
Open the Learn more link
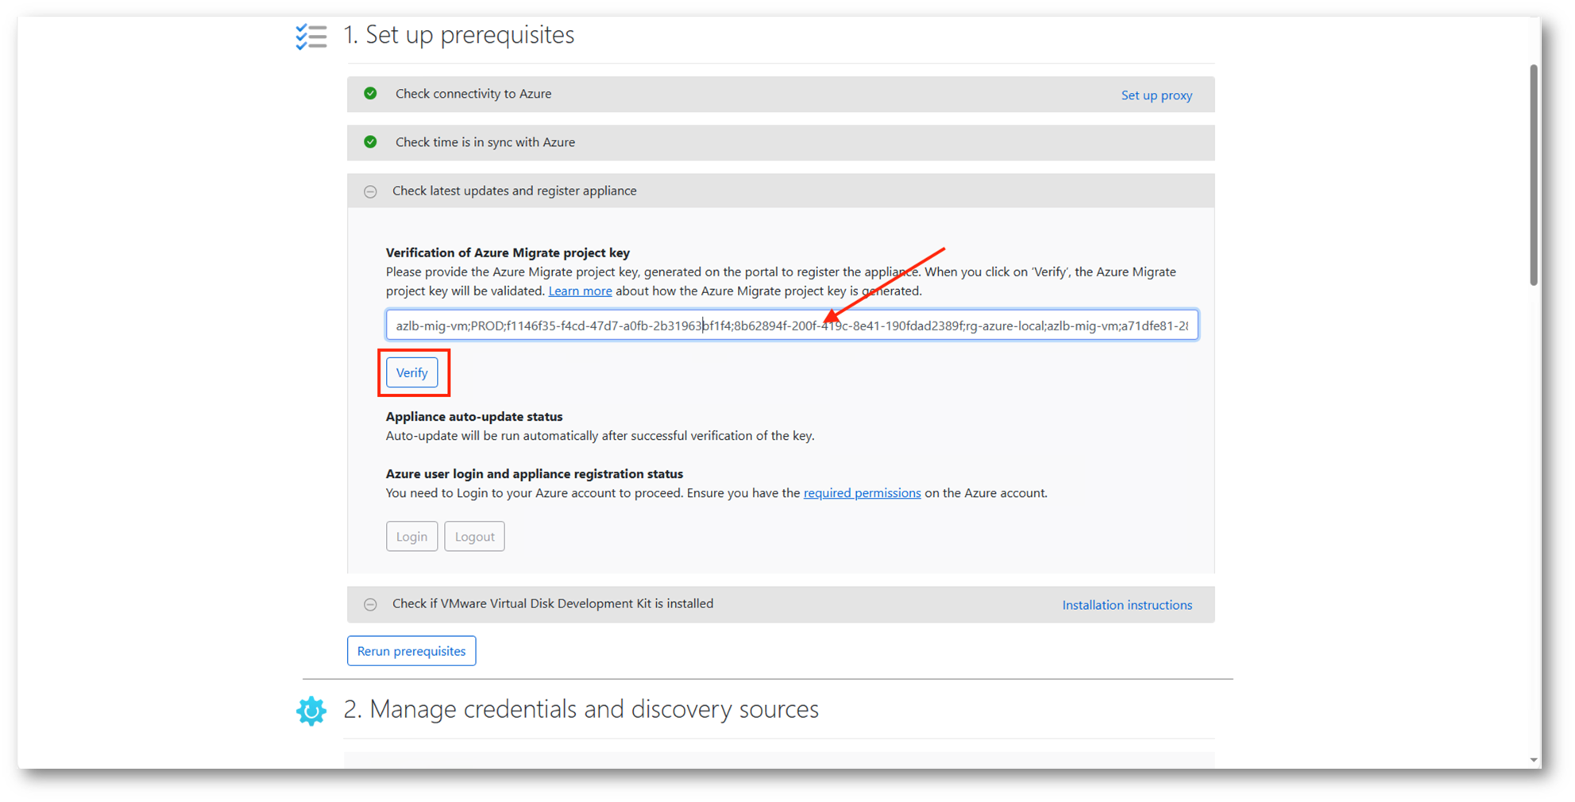pyautogui.click(x=580, y=291)
